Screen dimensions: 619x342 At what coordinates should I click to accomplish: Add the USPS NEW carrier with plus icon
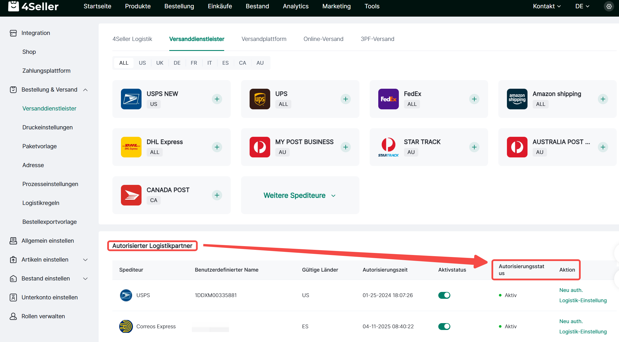tap(217, 99)
